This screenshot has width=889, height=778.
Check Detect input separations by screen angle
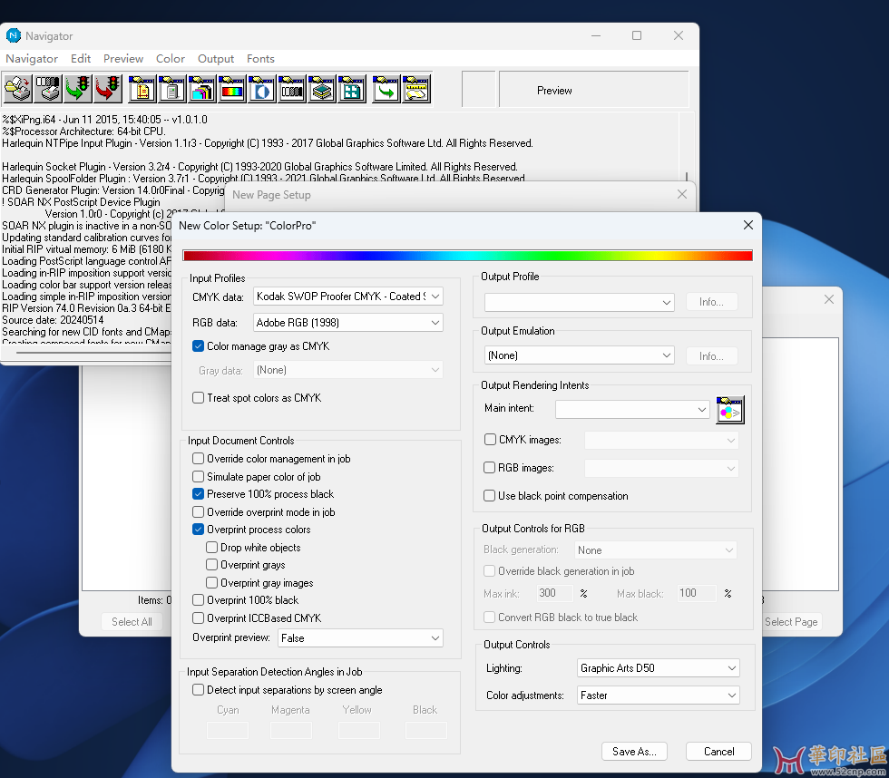tap(198, 690)
